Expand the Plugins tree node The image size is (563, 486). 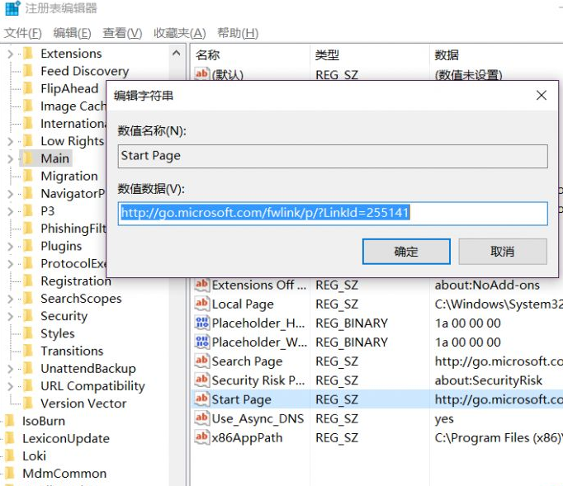(x=11, y=246)
